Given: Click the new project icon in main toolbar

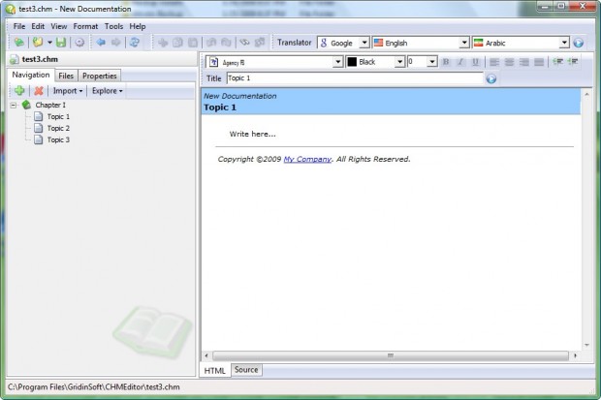Looking at the screenshot, I should [x=18, y=43].
